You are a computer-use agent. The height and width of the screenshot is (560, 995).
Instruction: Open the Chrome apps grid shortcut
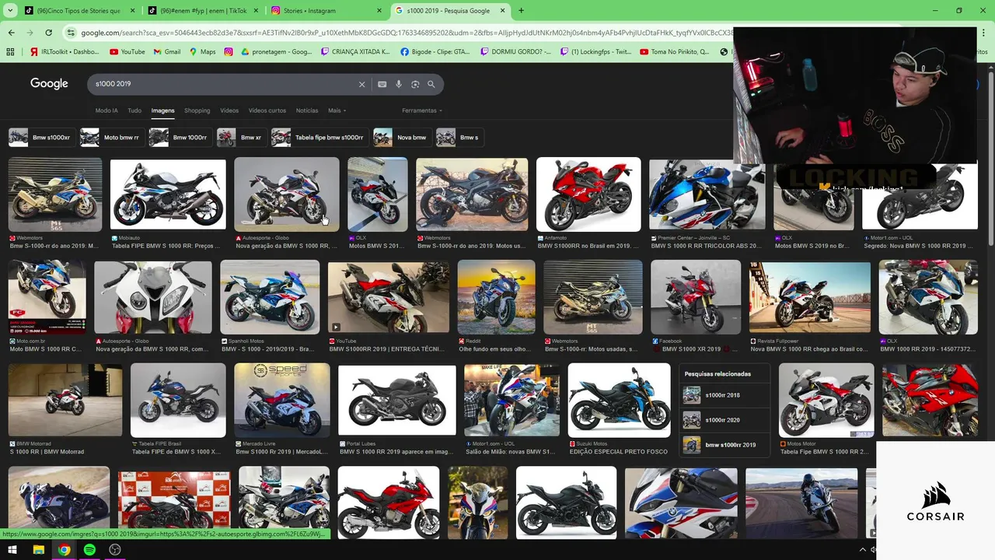point(10,51)
